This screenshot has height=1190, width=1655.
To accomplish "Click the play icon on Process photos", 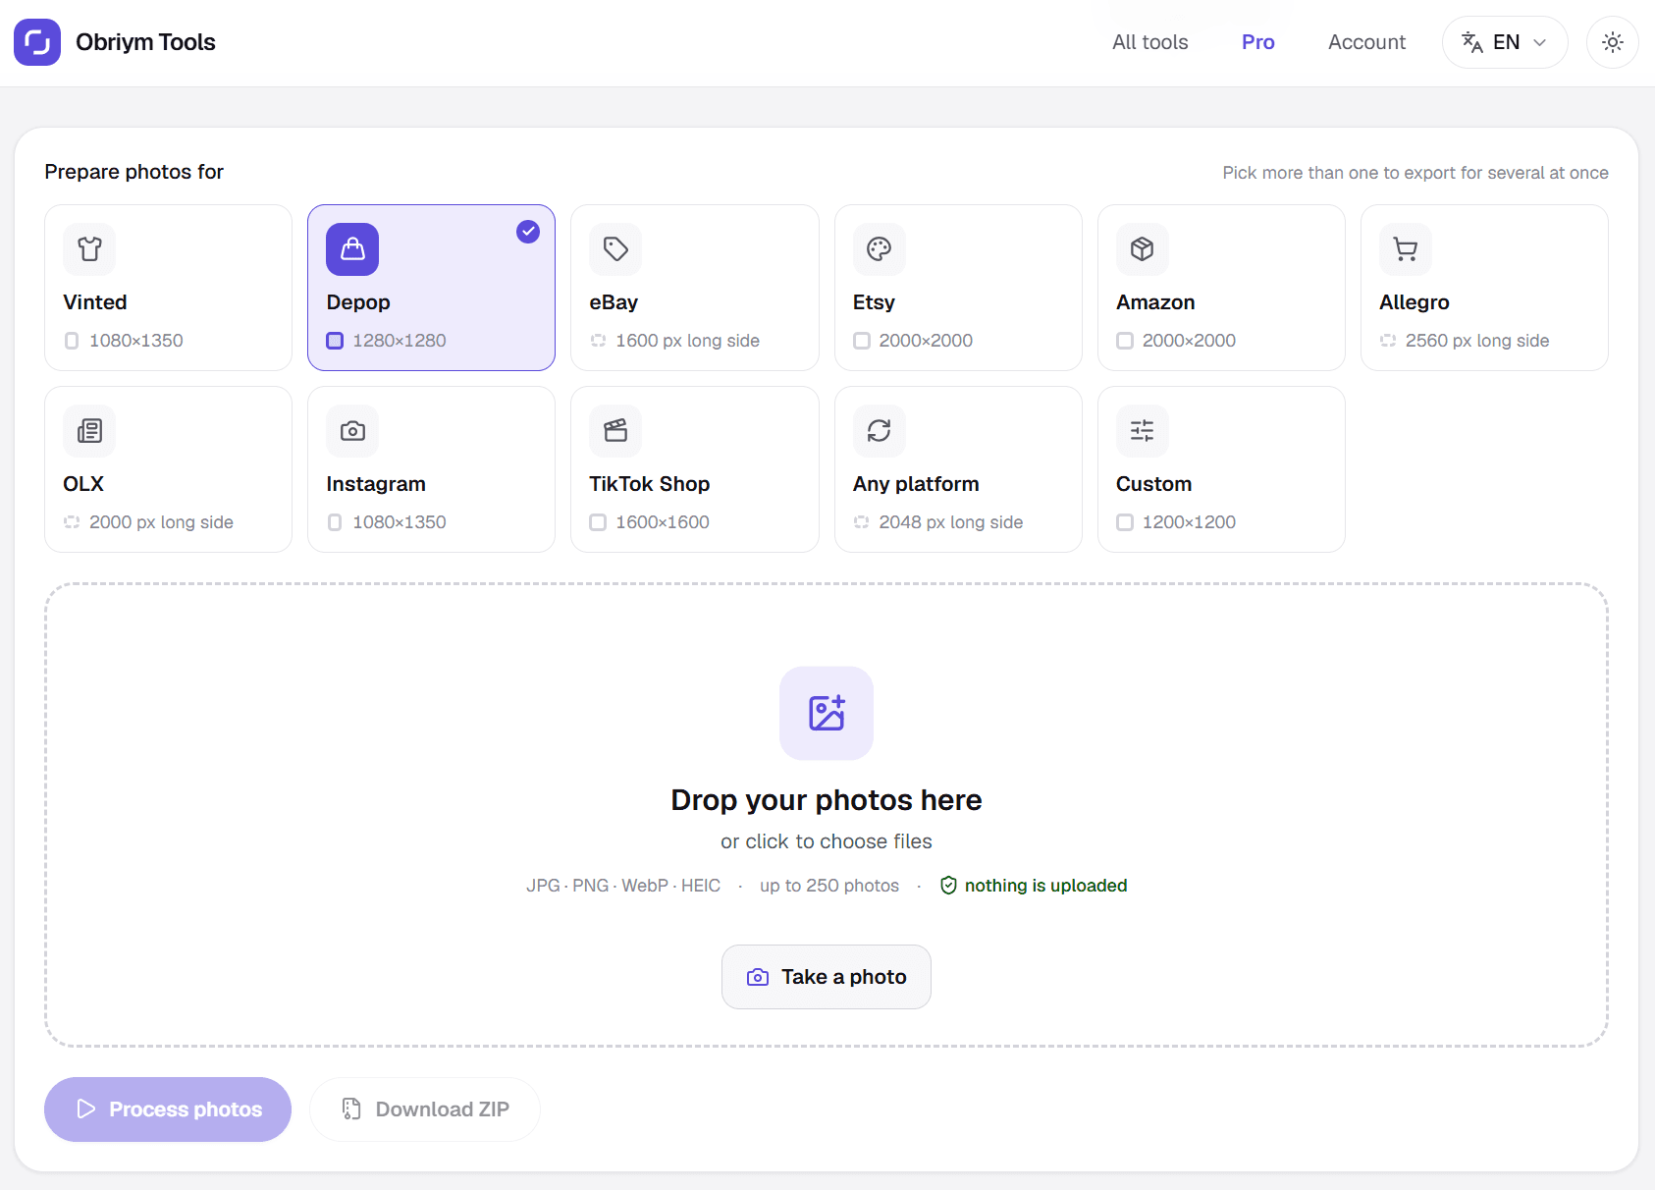I will pyautogui.click(x=86, y=1109).
